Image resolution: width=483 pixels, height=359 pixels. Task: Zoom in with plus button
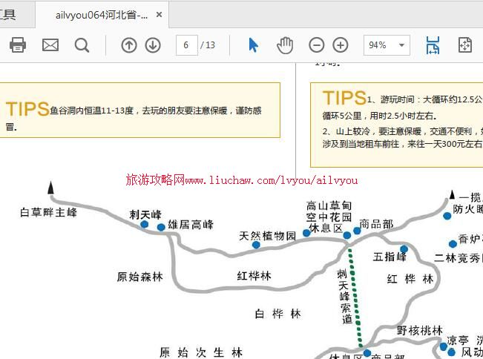[341, 45]
